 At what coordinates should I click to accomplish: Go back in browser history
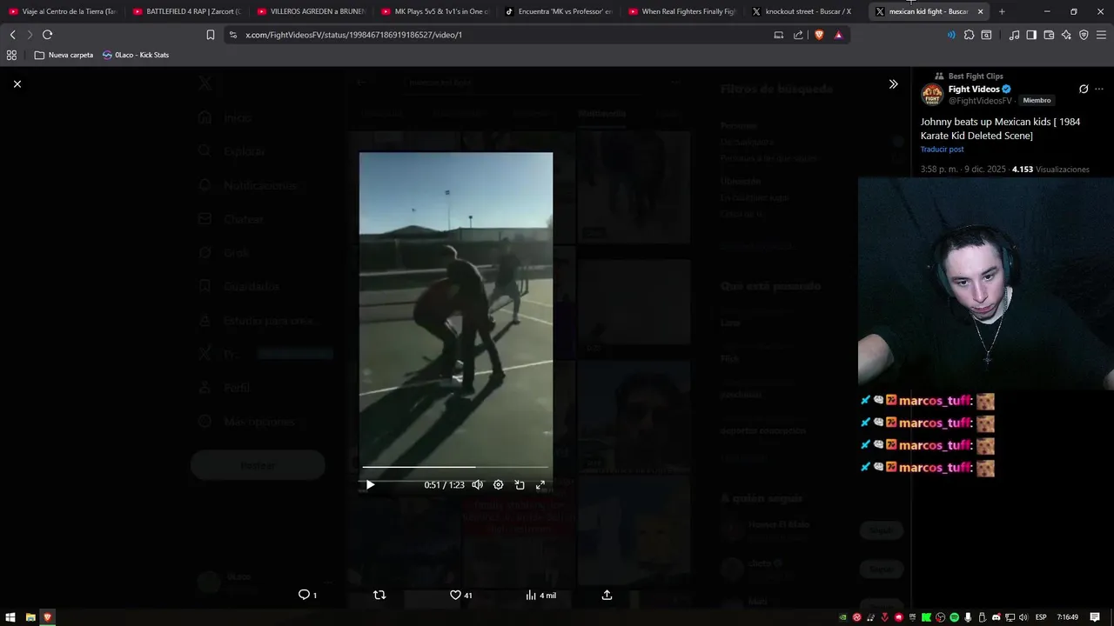[x=12, y=35]
